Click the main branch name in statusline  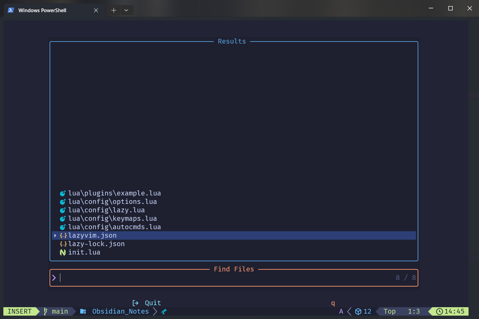60,311
